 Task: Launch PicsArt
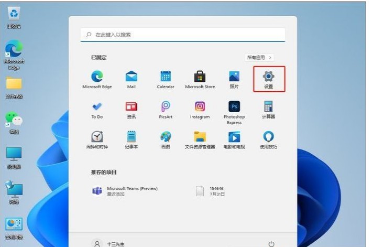pos(166,110)
